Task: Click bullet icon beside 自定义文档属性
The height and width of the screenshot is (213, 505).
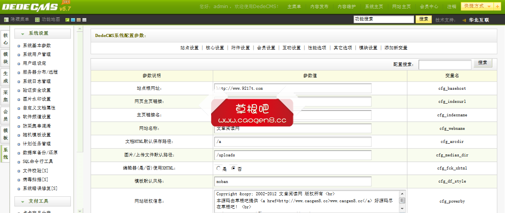Action: (x=19, y=108)
